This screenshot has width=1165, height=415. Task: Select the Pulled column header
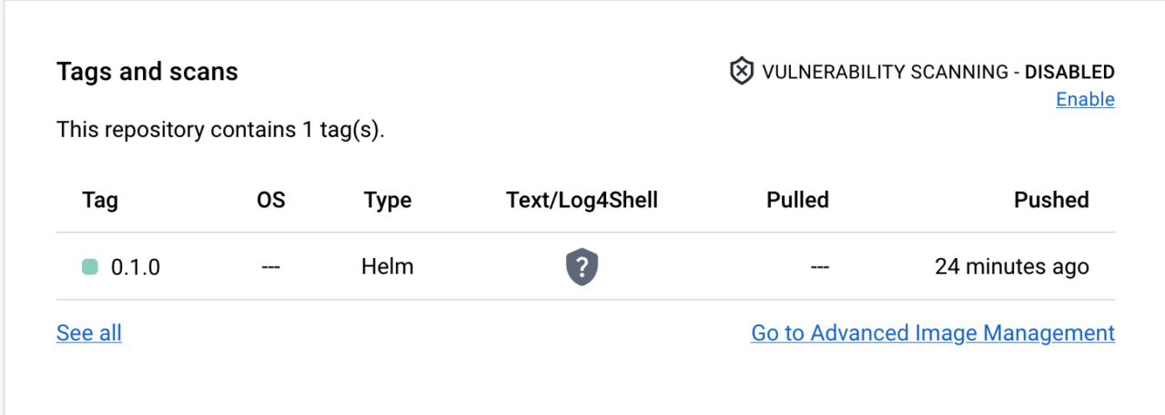click(x=797, y=200)
